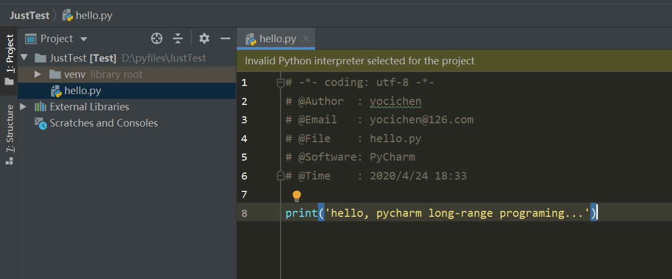
Task: Click gutter line number 1
Action: tap(244, 83)
